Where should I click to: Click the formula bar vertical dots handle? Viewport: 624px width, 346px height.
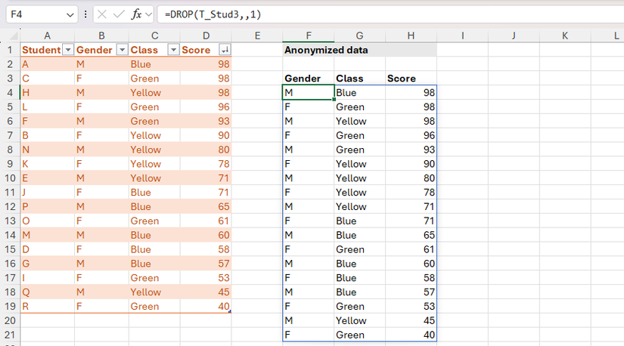(85, 14)
